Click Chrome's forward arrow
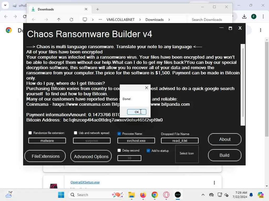 15,16
